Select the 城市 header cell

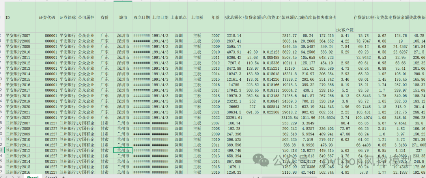point(123,18)
